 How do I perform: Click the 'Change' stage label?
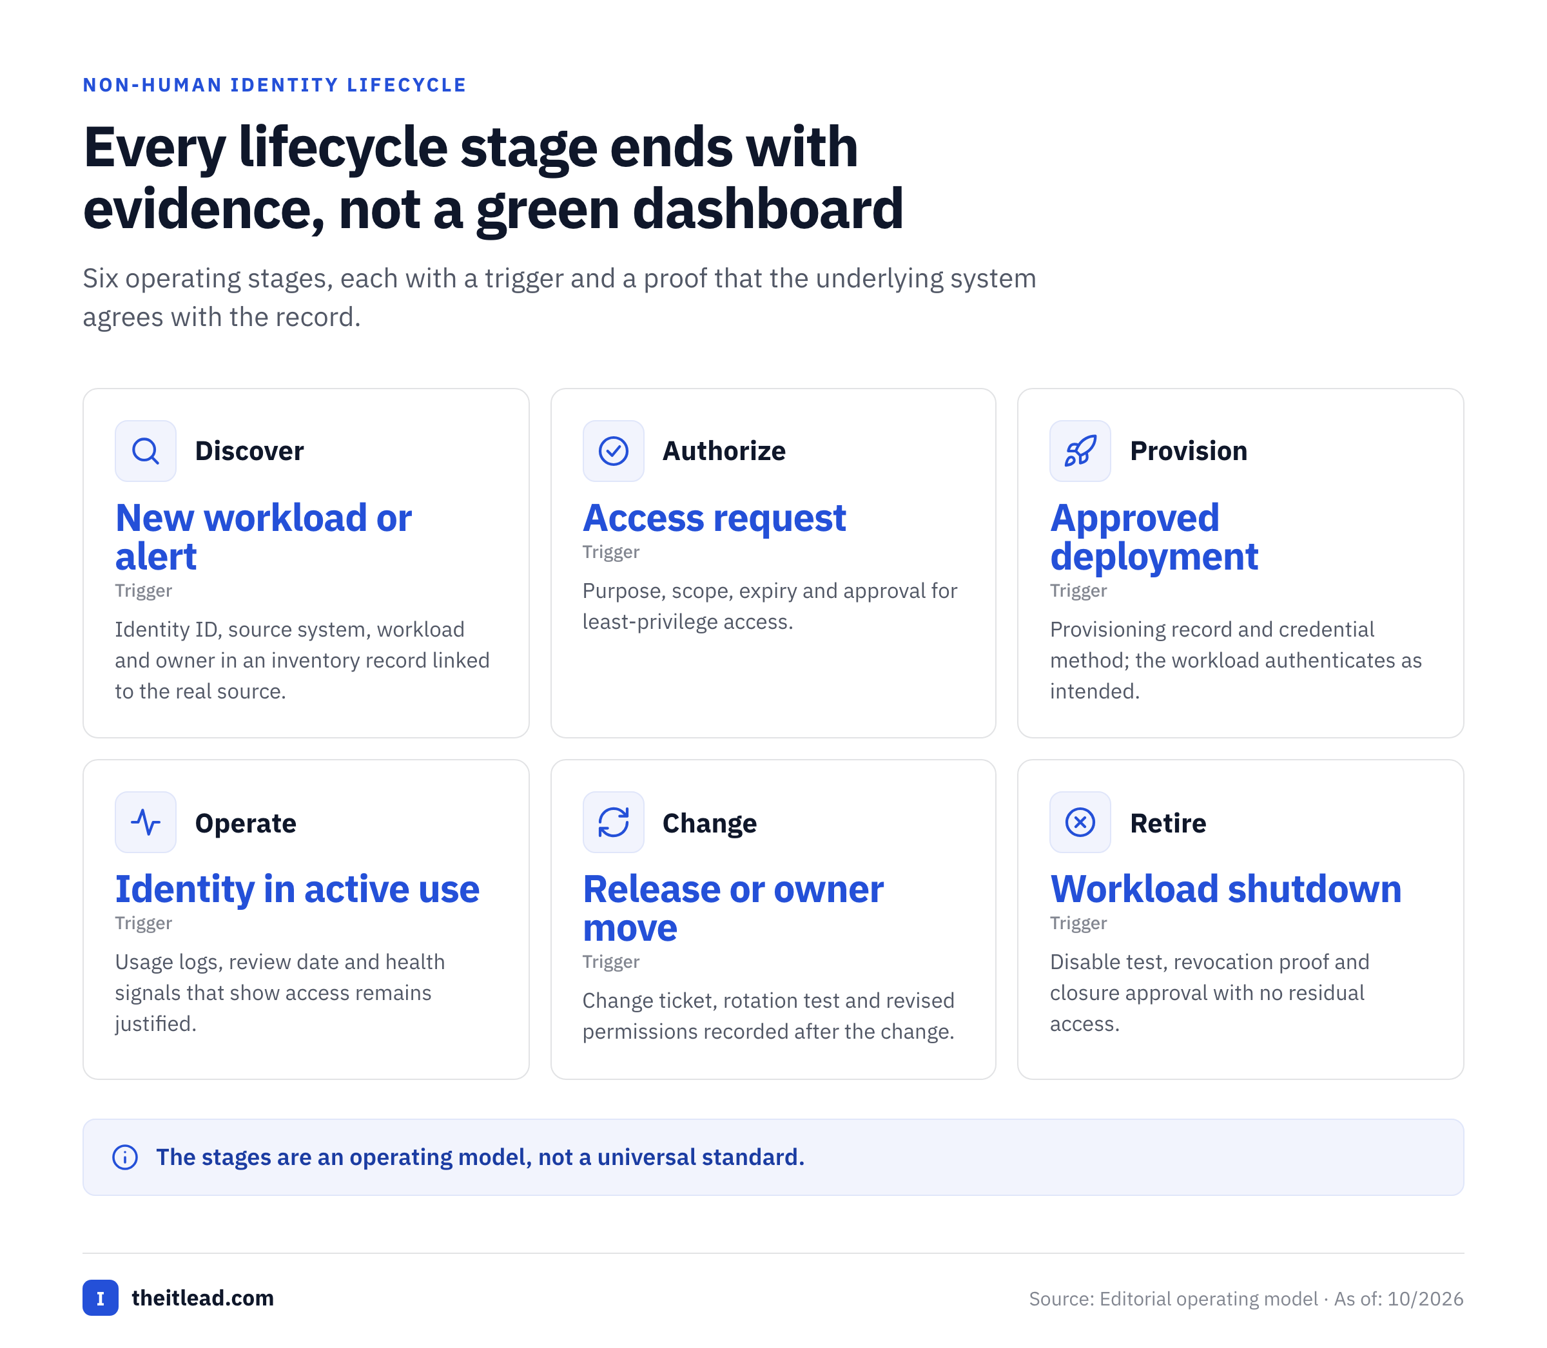[710, 823]
